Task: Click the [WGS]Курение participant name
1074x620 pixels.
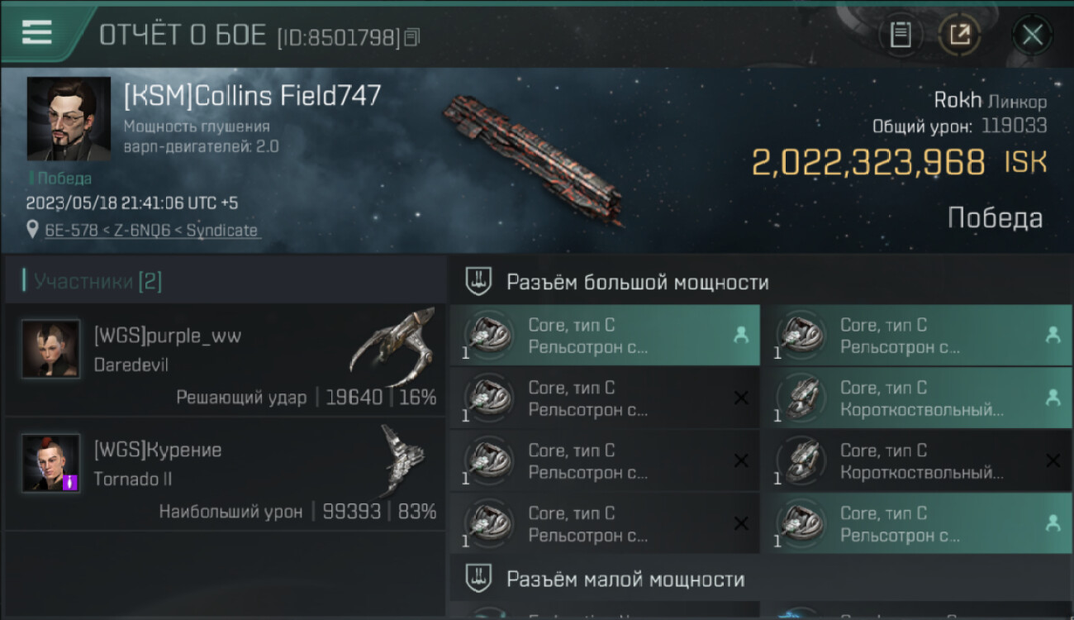Action: 158,451
